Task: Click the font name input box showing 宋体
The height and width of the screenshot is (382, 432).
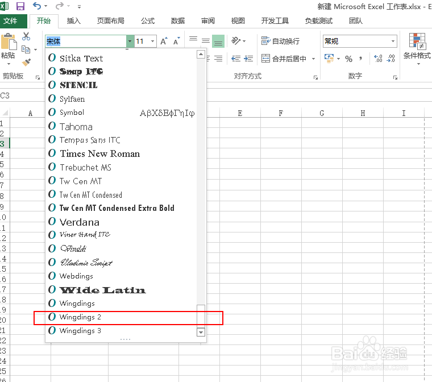Action: [x=86, y=41]
